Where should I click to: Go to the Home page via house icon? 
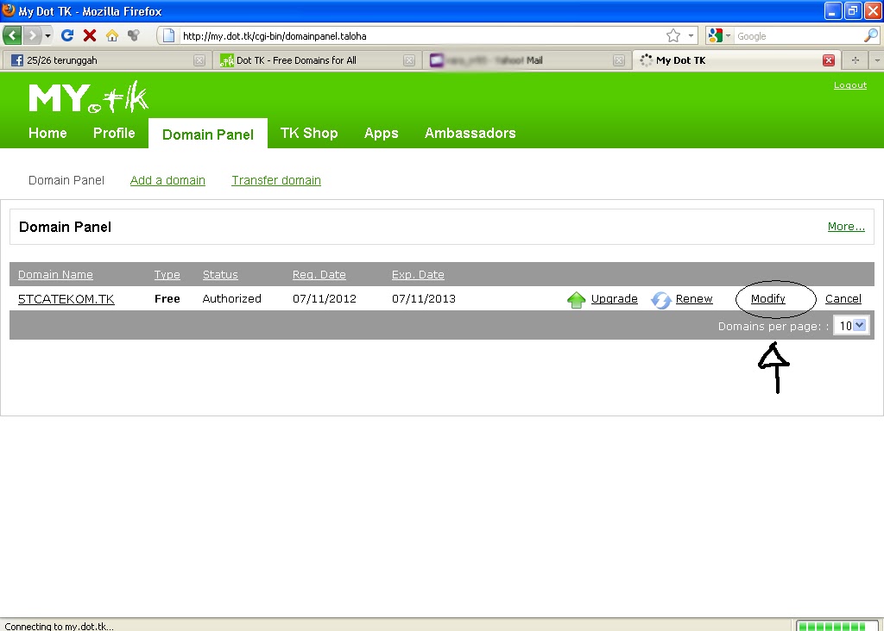coord(112,35)
